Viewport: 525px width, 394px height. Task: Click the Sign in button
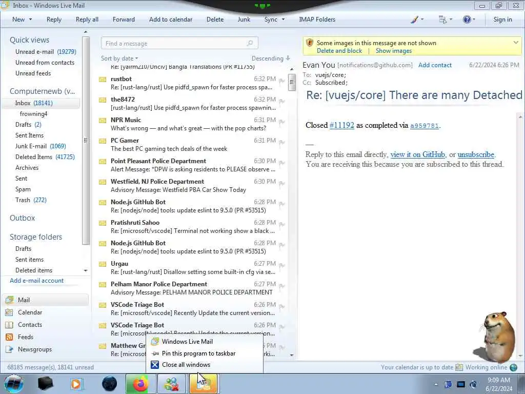click(502, 19)
